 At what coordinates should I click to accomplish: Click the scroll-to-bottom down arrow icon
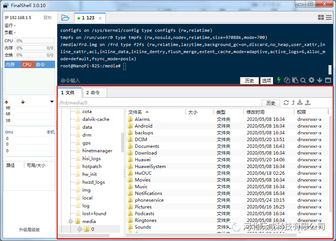click(320, 80)
